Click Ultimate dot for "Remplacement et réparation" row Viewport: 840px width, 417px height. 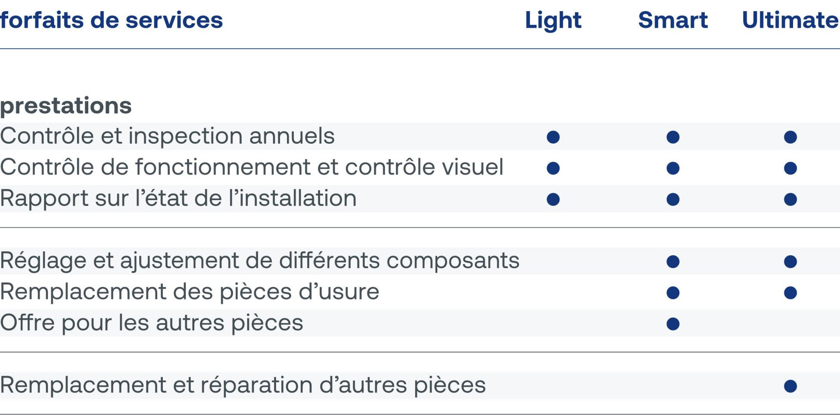point(790,386)
